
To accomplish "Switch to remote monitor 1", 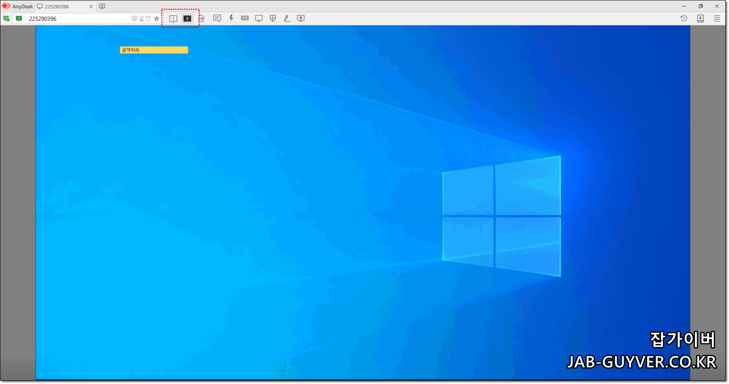I will (173, 19).
